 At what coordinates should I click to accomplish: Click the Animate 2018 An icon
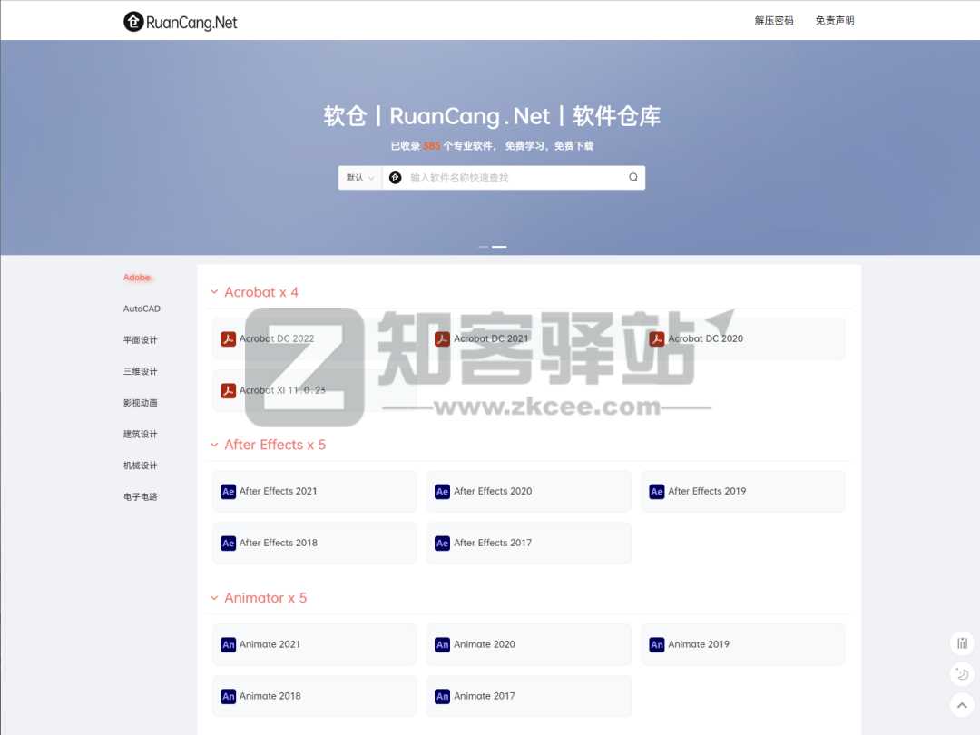[229, 697]
